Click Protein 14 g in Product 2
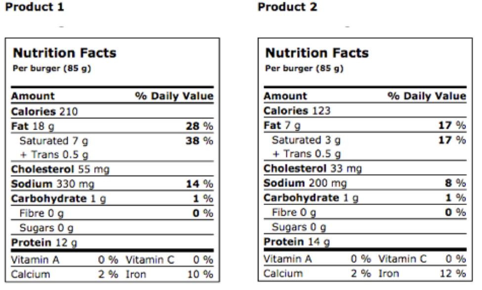Image resolution: width=482 pixels, height=290 pixels. point(297,242)
